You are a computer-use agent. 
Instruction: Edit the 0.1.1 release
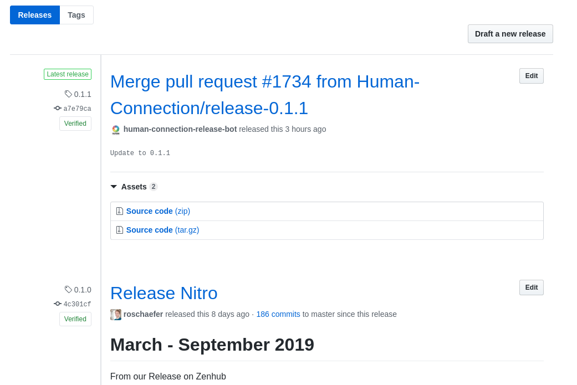click(530, 76)
